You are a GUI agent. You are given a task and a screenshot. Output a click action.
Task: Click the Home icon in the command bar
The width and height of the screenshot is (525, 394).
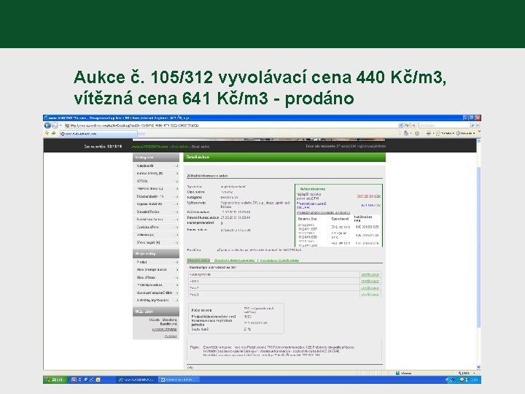406,134
